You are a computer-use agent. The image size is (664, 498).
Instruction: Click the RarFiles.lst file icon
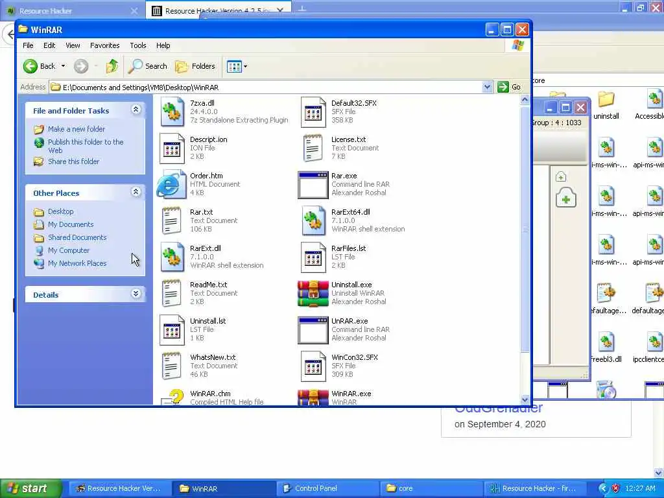click(x=313, y=257)
